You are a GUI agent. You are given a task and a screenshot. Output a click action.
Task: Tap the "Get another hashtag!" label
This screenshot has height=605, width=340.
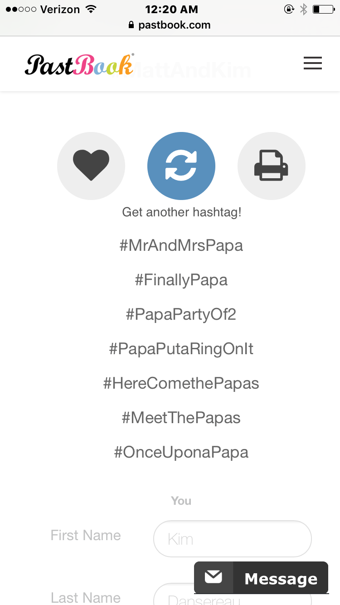(181, 212)
